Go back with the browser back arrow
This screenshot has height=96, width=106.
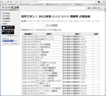point(2,2)
